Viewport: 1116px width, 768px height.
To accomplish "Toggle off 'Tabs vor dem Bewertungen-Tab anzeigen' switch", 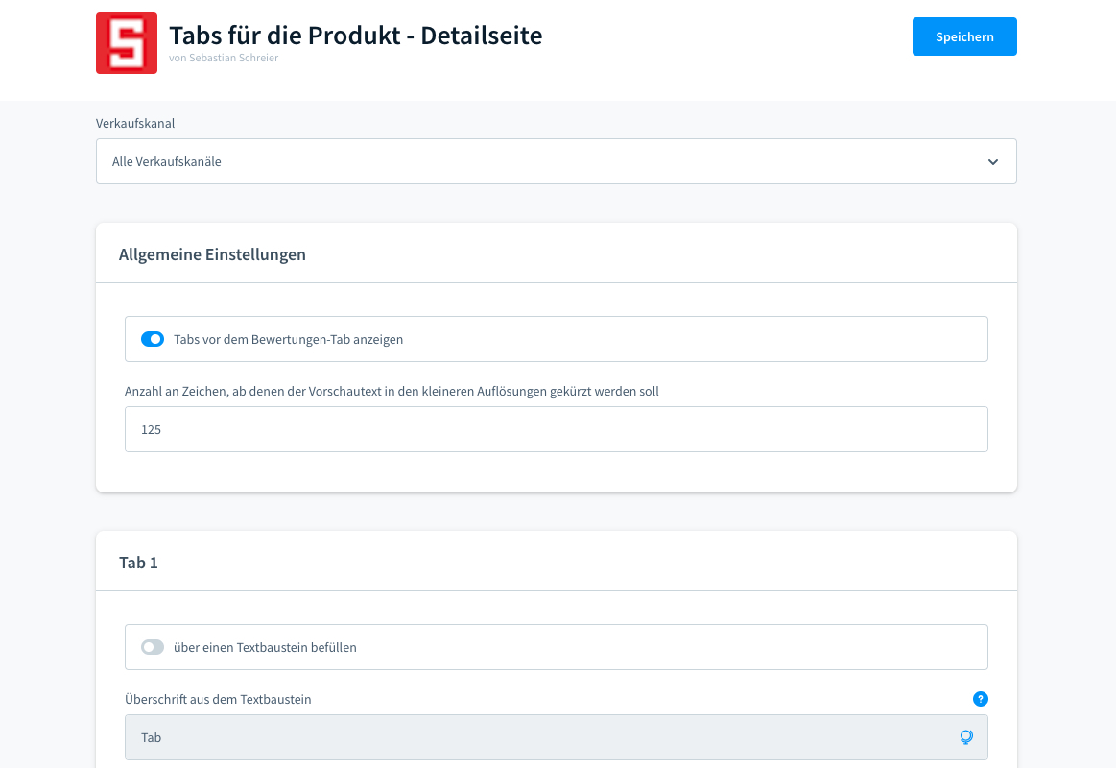I will pos(153,339).
